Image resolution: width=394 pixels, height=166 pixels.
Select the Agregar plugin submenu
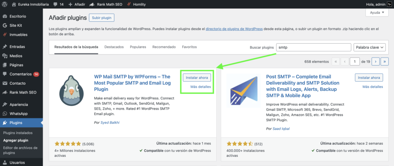tap(15, 140)
